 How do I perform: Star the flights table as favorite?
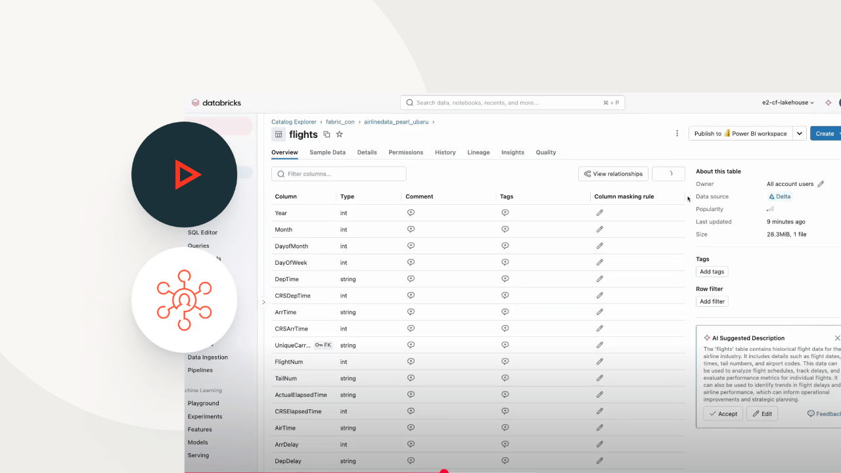point(339,134)
